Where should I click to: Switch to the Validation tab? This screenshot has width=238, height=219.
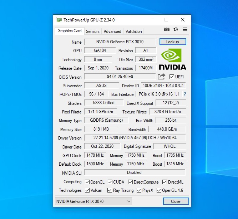pyautogui.click(x=134, y=31)
